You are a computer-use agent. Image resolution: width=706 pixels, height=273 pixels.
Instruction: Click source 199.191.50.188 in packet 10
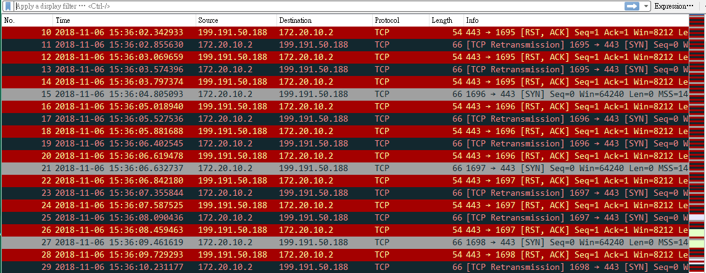point(232,33)
